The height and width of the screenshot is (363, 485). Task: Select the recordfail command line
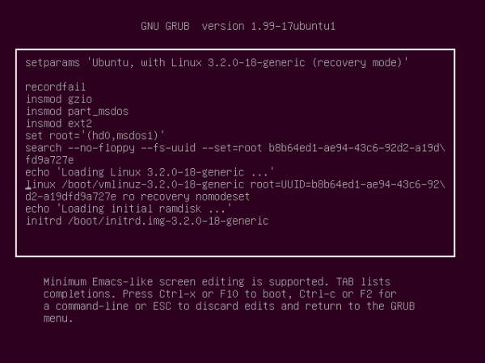(x=55, y=87)
